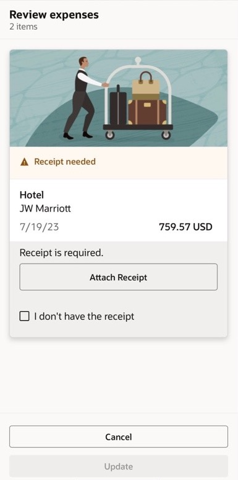Click the greyed-out Update button
The width and height of the screenshot is (238, 480).
pyautogui.click(x=119, y=466)
